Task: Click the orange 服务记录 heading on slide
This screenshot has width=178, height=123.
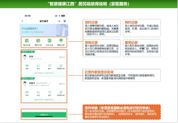Action: pyautogui.click(x=131, y=42)
